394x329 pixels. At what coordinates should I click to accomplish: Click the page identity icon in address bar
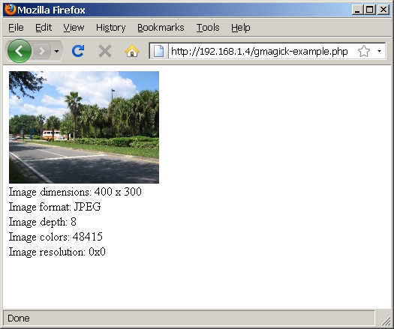tap(159, 51)
